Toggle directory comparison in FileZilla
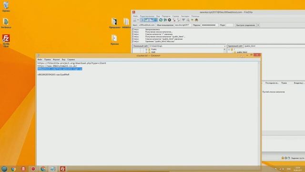The width and height of the screenshot is (305, 172). pyautogui.click(x=188, y=20)
